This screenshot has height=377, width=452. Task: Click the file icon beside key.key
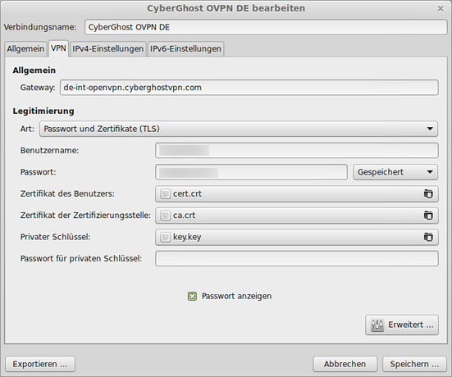tap(165, 237)
